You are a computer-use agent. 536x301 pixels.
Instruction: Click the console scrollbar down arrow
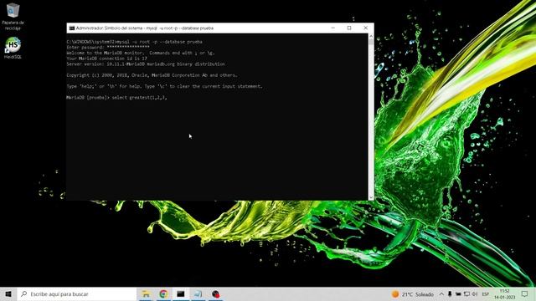click(x=371, y=197)
